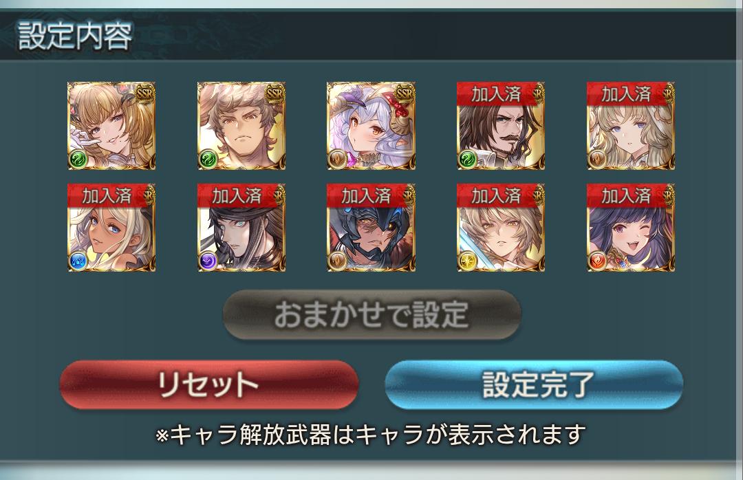This screenshot has width=743, height=480.
Task: Click earth element icon on silver-haired girl
Action: coord(337,160)
